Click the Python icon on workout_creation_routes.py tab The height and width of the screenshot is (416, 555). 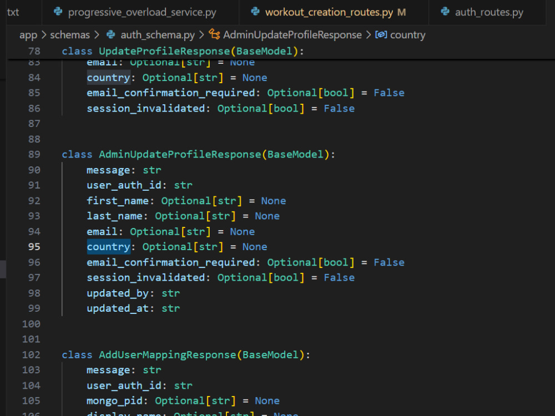(x=255, y=12)
